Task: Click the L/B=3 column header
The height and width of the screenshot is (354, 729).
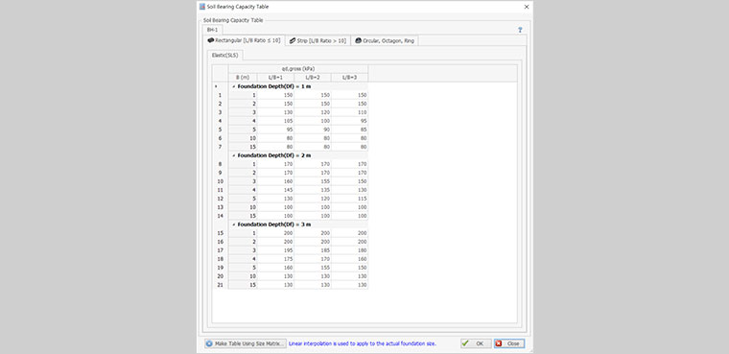Action: point(349,78)
